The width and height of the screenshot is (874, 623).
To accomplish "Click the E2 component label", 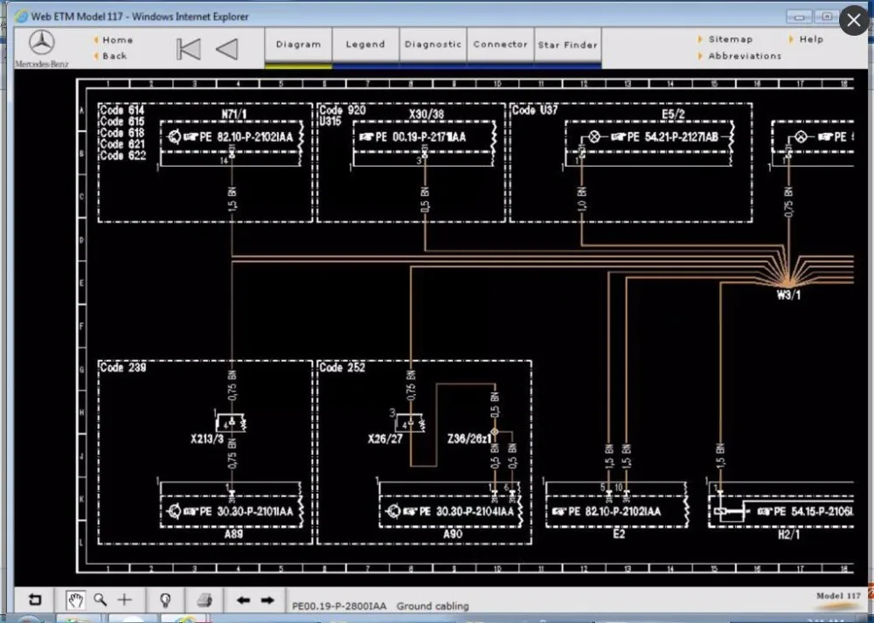I will [x=619, y=534].
